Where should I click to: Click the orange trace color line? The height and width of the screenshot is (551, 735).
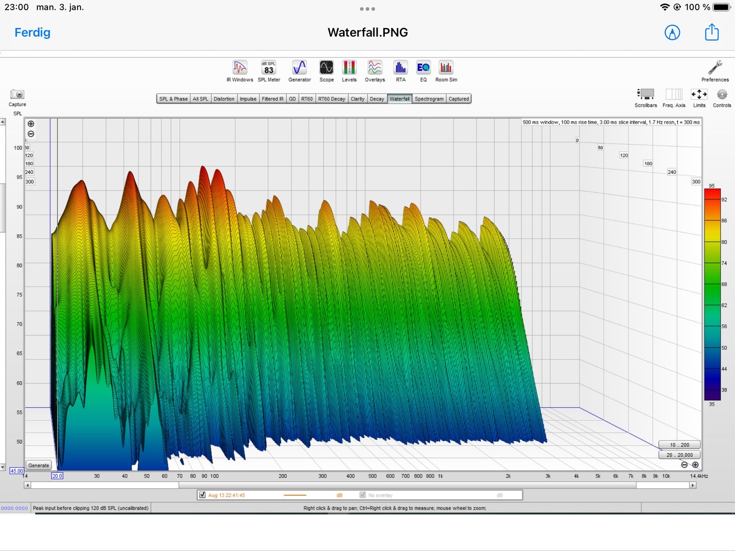pyautogui.click(x=295, y=495)
